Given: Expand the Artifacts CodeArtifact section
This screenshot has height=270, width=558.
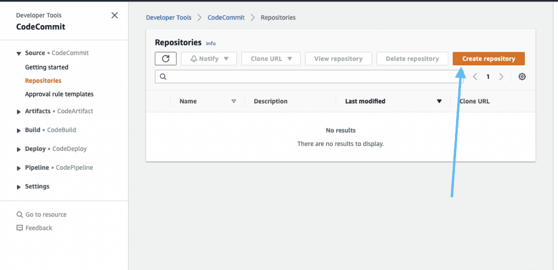Looking at the screenshot, I should click(19, 112).
